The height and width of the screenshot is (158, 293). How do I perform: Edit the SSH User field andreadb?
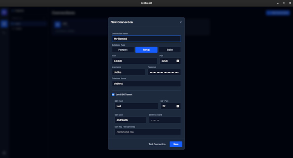[130, 120]
